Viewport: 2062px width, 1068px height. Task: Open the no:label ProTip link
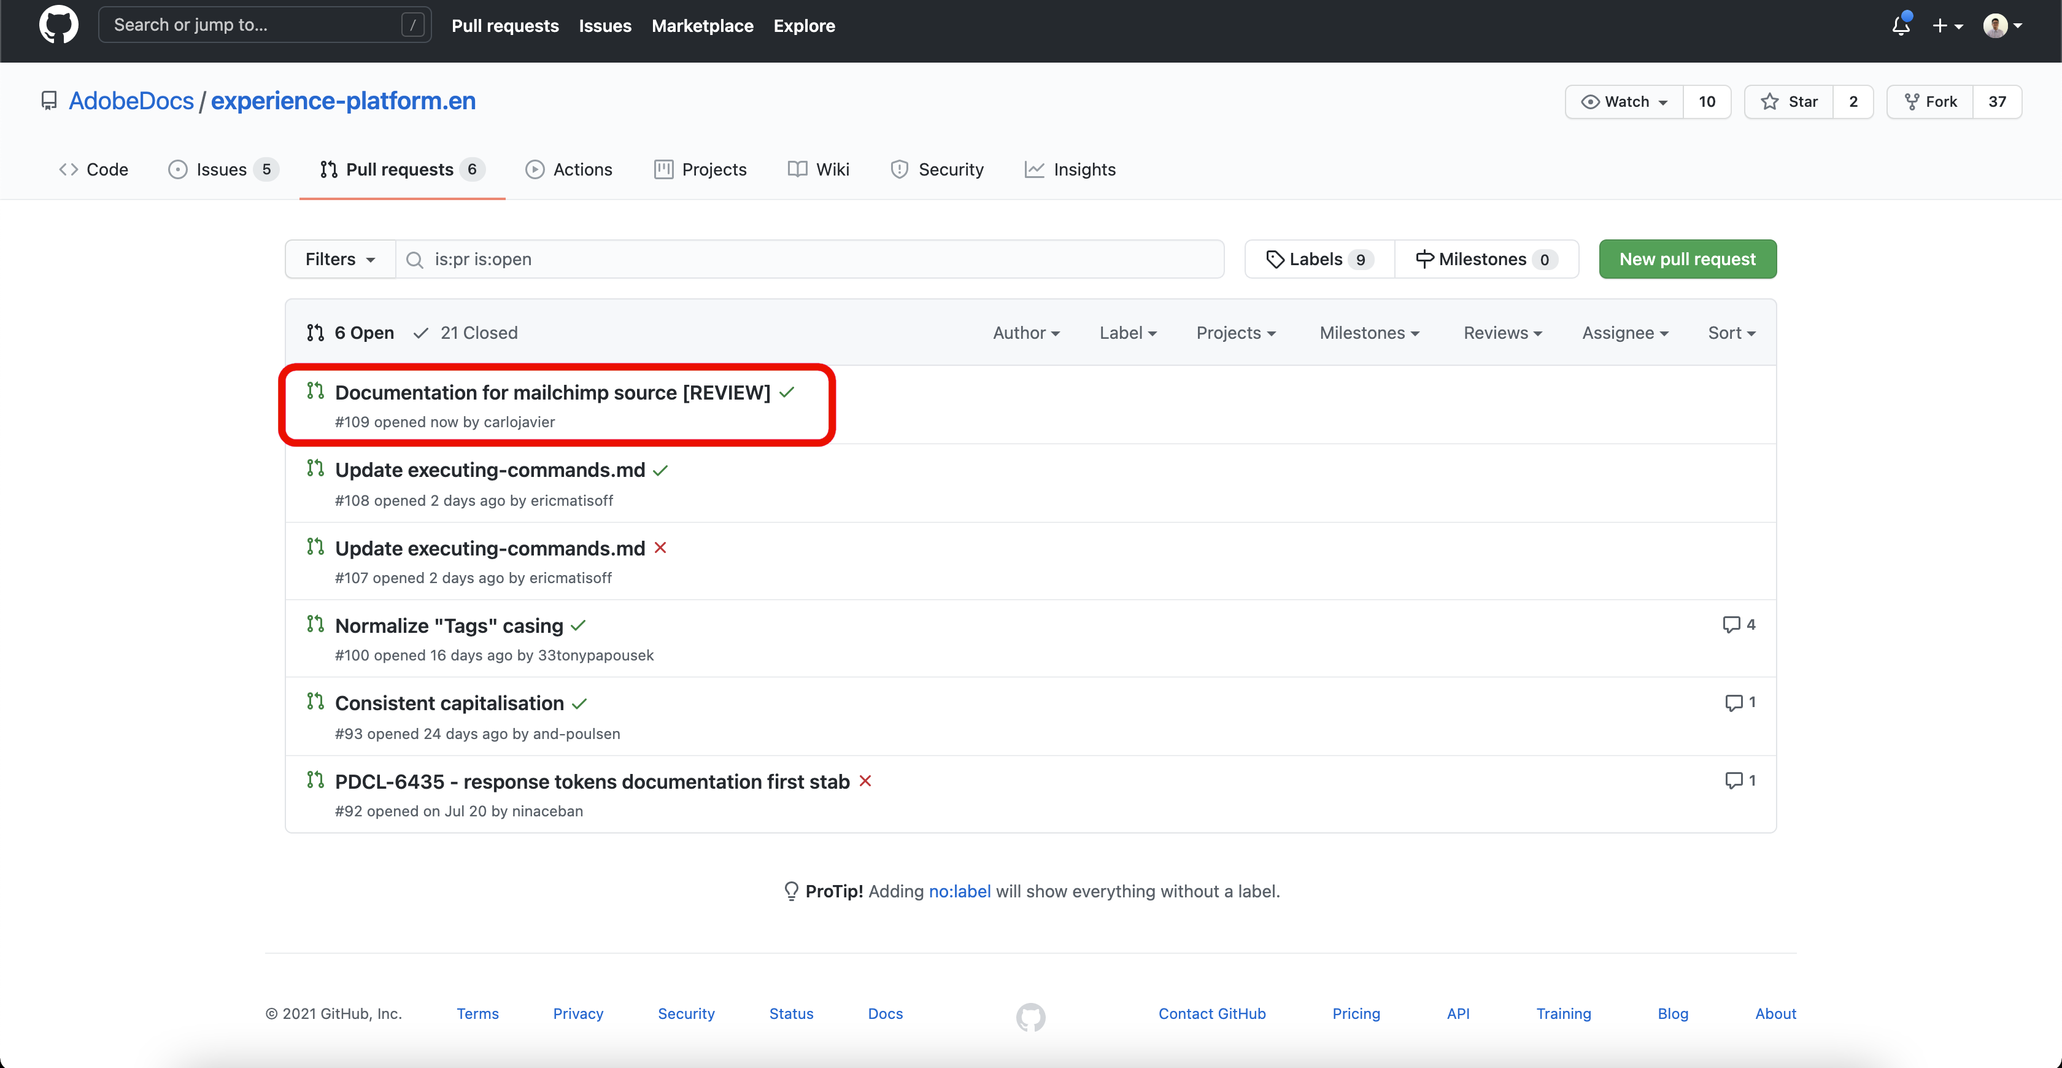[x=959, y=891]
